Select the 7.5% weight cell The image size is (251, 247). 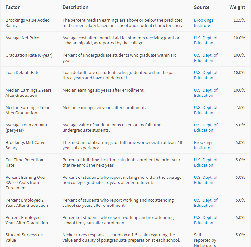point(240,107)
